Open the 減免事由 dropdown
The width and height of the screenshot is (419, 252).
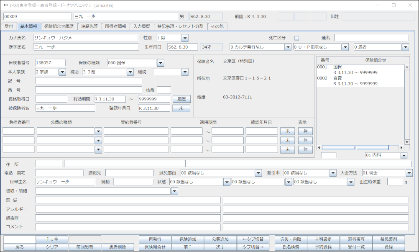click(258, 173)
